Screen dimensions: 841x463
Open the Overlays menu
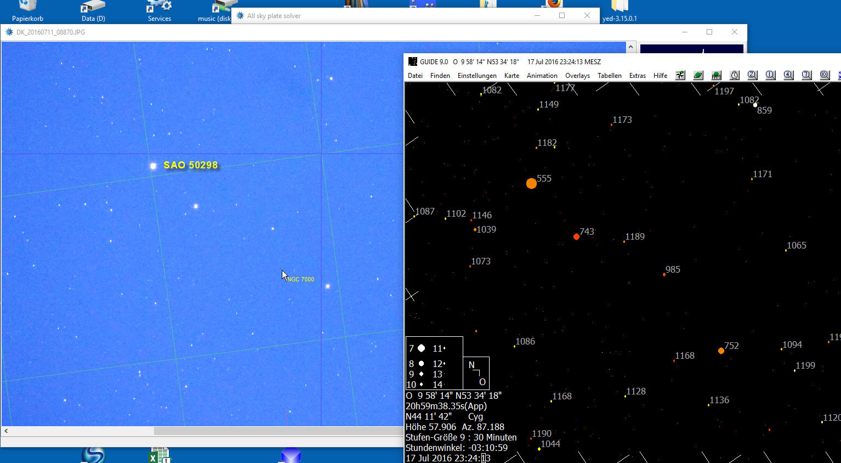click(577, 76)
